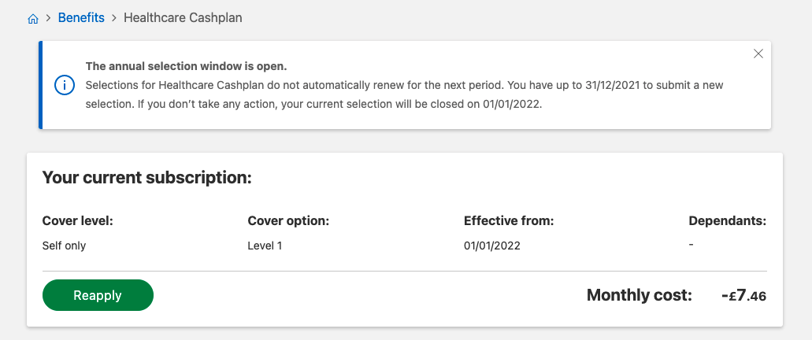Select the 'Effective from:' label
This screenshot has width=812, height=340.
click(509, 221)
